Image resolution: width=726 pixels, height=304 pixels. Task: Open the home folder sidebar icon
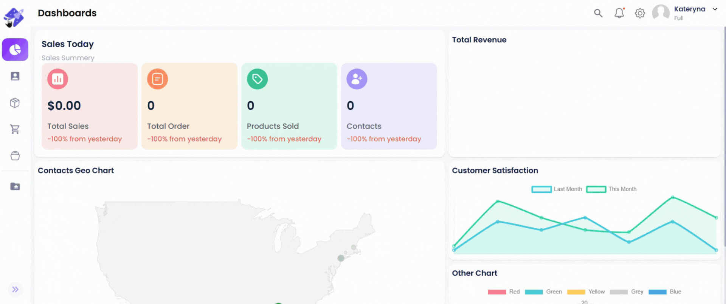[x=15, y=186]
